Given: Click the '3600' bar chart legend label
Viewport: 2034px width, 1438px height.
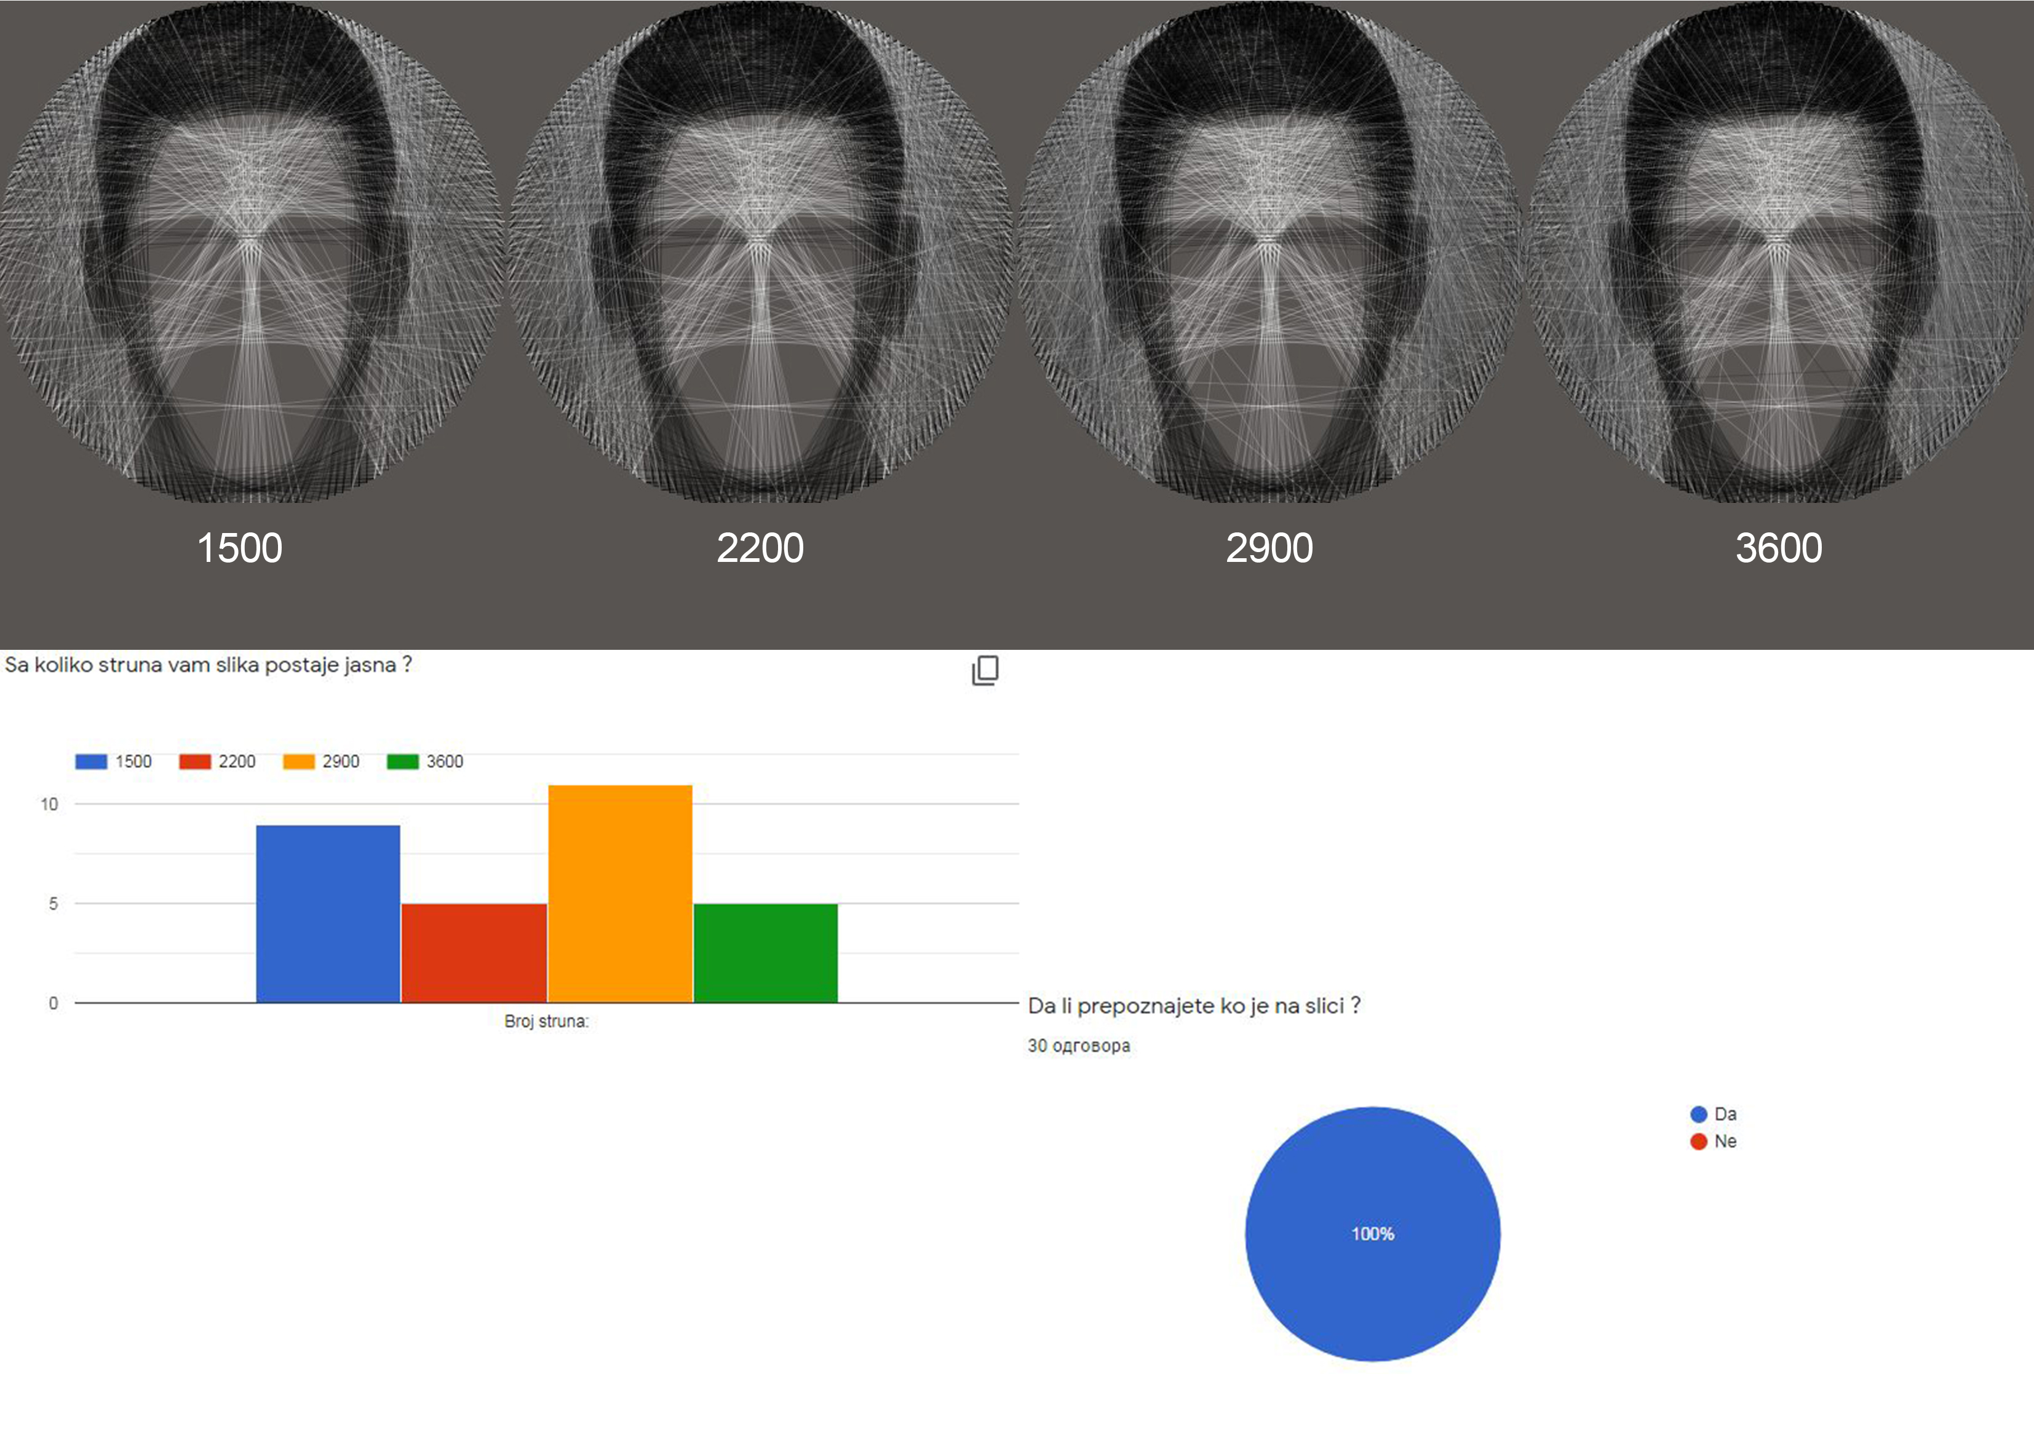Looking at the screenshot, I should point(445,762).
